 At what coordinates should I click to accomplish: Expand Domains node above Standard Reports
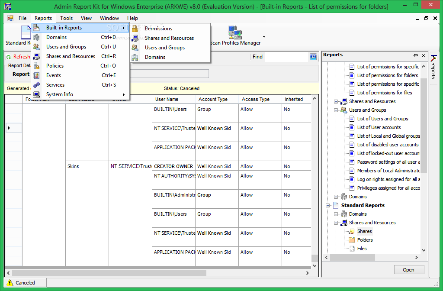(x=336, y=197)
